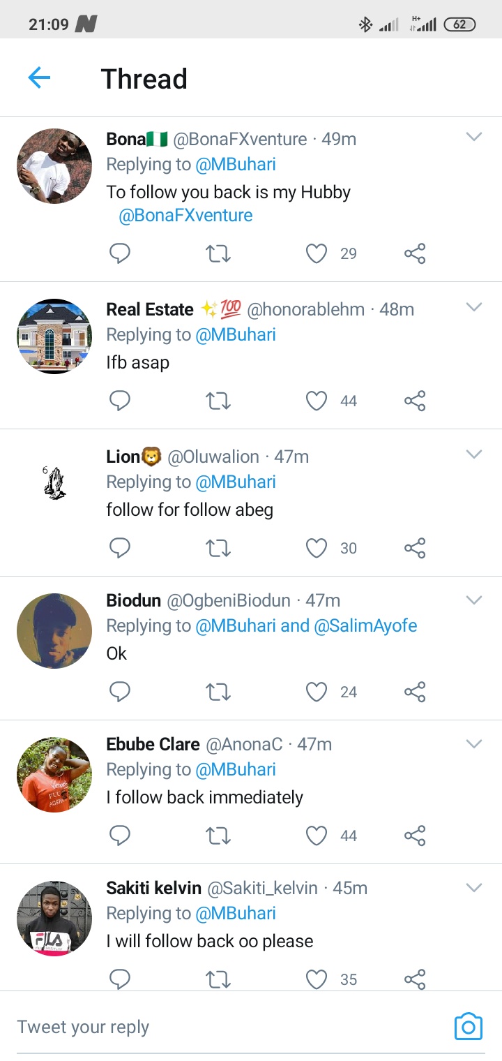The height and width of the screenshot is (1061, 502).
Task: Expand options chevron on Biodun's tweet
Action: coord(474,600)
